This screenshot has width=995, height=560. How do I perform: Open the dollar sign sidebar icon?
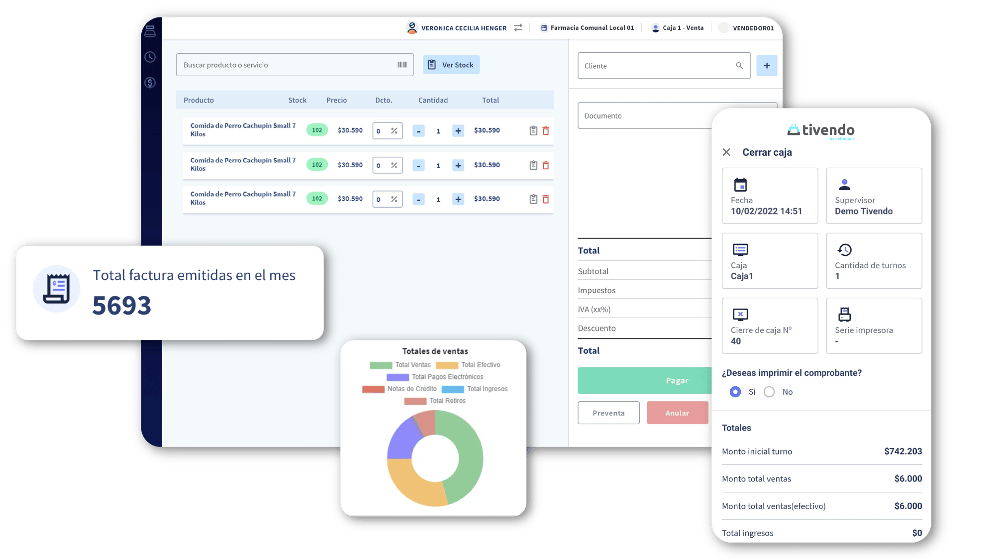[x=150, y=83]
